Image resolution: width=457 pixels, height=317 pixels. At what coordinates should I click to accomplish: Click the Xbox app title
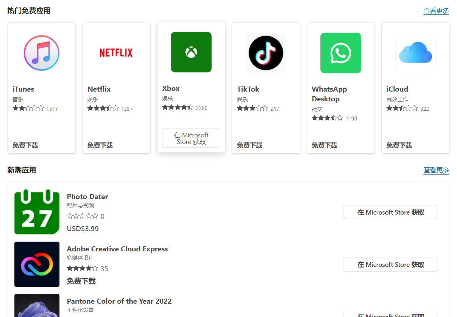pos(171,88)
